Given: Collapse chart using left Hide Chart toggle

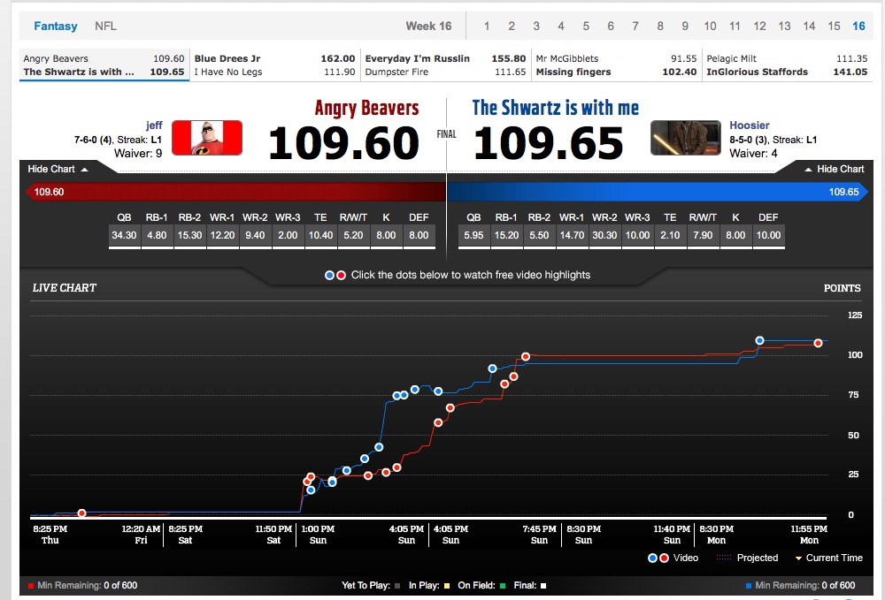Looking at the screenshot, I should click(58, 169).
